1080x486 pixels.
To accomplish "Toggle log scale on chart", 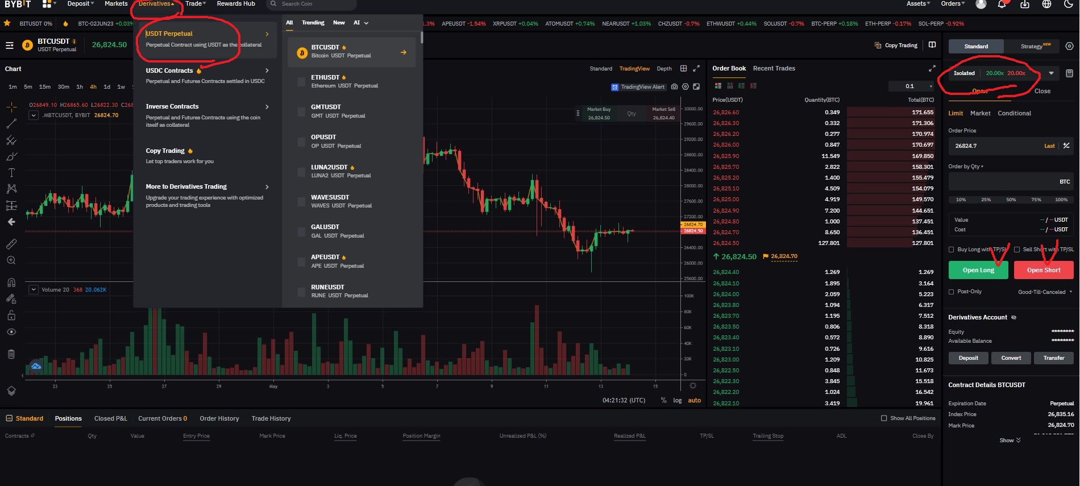I will pos(678,400).
